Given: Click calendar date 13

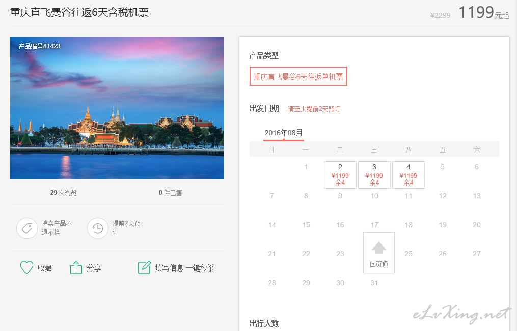Looking at the screenshot, I should 476,196.
